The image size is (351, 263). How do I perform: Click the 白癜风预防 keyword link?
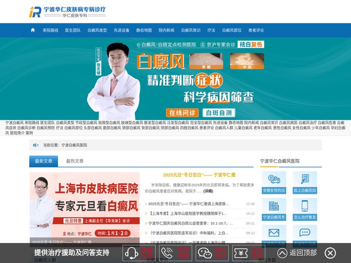[x=46, y=128]
